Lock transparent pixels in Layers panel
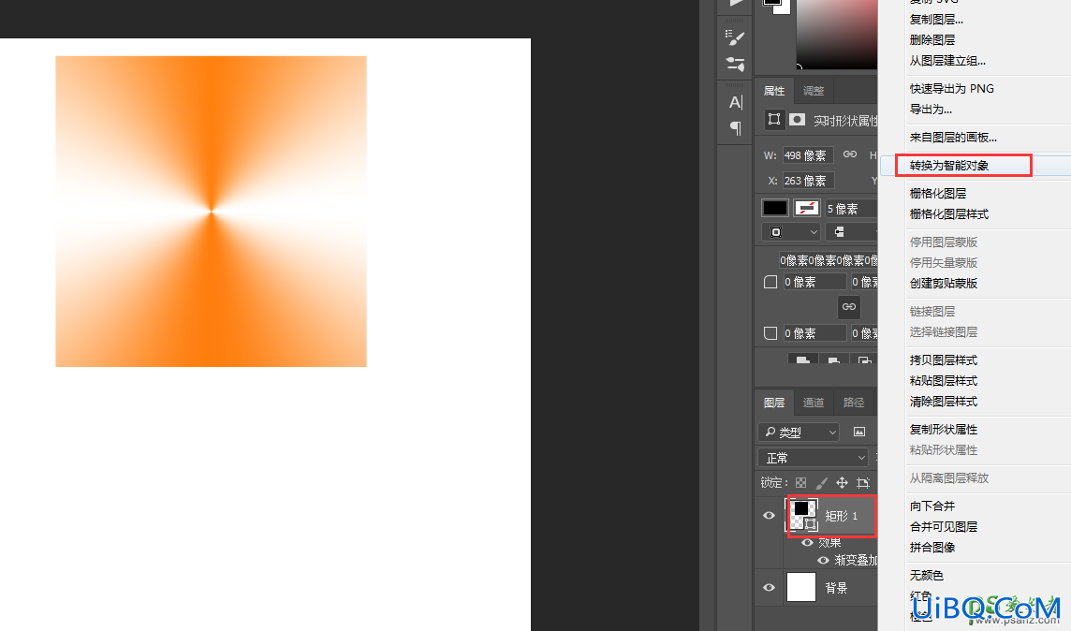Image resolution: width=1071 pixels, height=631 pixels. 801,483
